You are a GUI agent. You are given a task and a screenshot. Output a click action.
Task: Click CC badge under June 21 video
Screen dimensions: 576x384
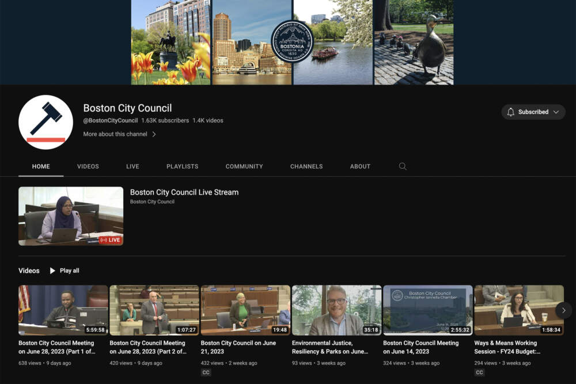(206, 372)
